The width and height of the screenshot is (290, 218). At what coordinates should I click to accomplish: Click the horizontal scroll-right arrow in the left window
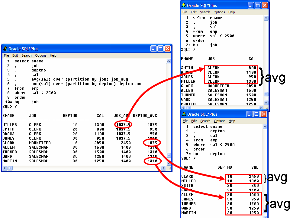coord(164,168)
